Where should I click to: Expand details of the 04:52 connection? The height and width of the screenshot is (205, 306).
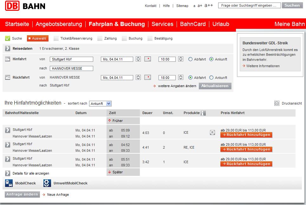[x=8, y=144]
